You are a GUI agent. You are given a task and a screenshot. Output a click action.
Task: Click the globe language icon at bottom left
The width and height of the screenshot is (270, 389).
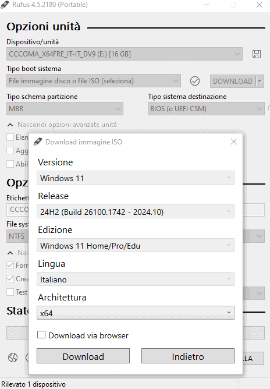(x=13, y=358)
